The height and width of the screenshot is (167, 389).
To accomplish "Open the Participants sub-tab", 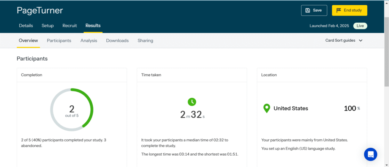I will click(59, 41).
